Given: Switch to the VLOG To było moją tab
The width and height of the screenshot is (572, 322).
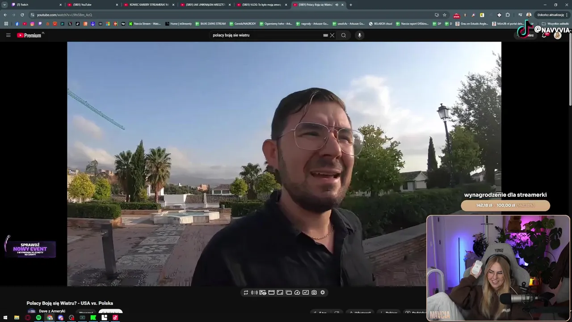Looking at the screenshot, I should pyautogui.click(x=261, y=5).
